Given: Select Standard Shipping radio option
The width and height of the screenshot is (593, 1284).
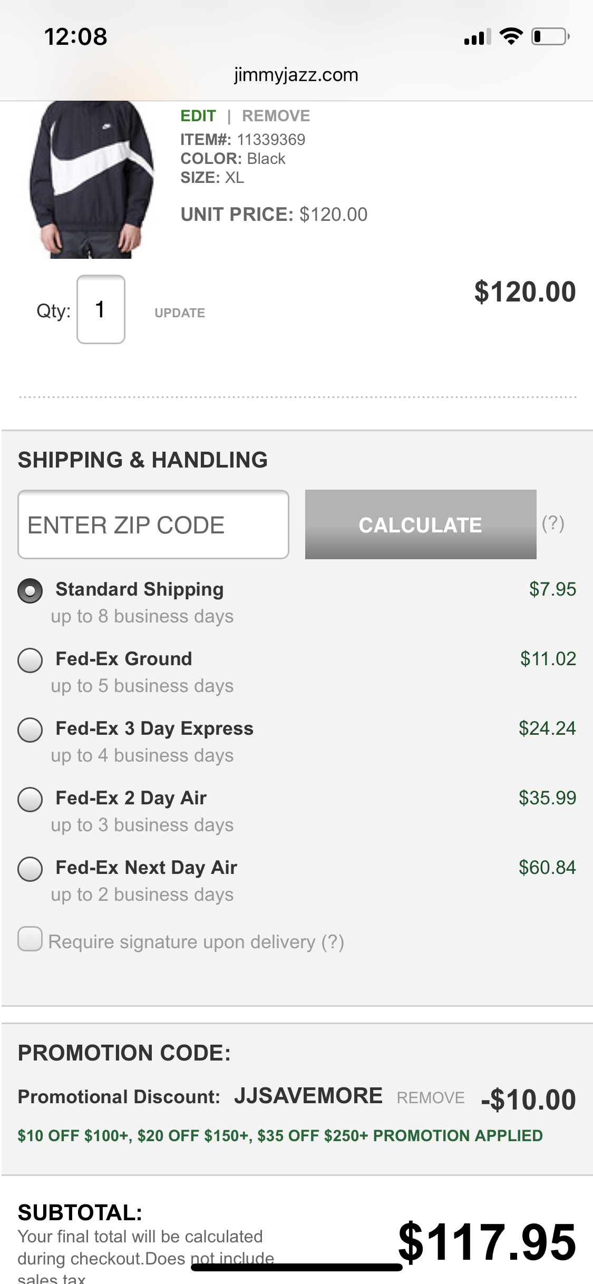Looking at the screenshot, I should [x=30, y=590].
